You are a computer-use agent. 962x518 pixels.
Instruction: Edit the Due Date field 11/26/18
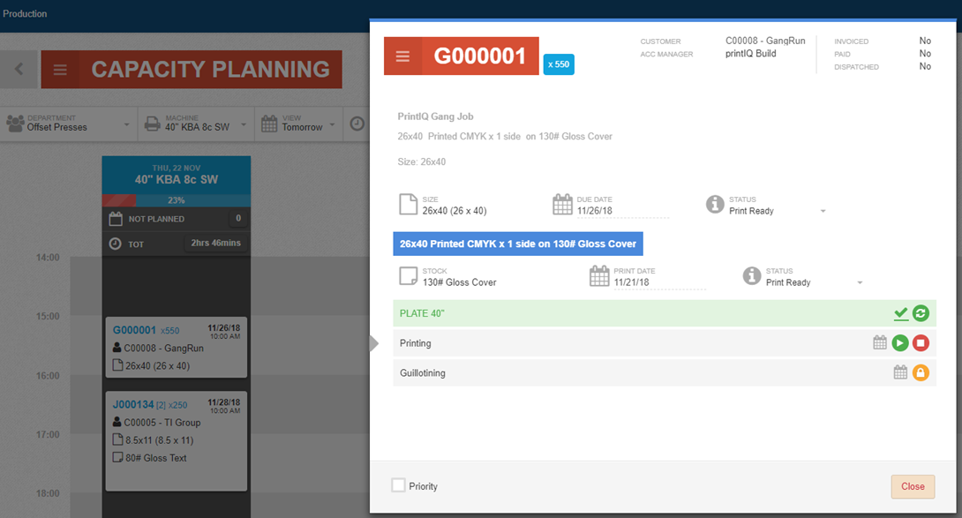pyautogui.click(x=622, y=211)
